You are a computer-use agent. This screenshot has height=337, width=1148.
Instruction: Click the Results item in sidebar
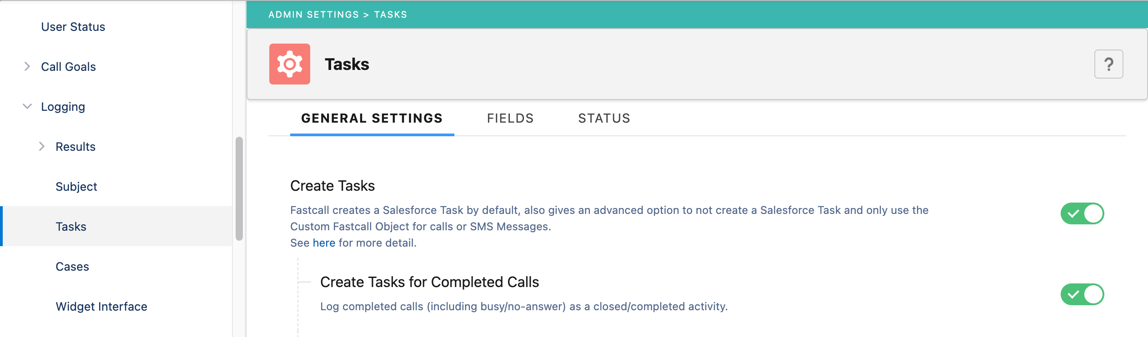[76, 147]
